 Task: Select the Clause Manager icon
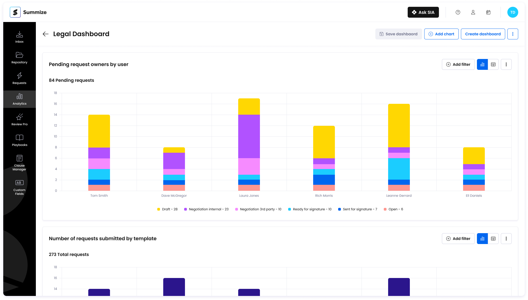(19, 161)
